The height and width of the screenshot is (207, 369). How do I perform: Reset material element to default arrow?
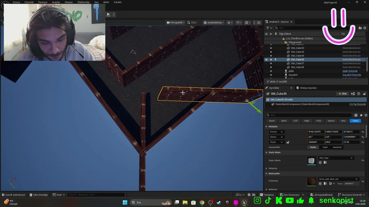[x=363, y=181]
